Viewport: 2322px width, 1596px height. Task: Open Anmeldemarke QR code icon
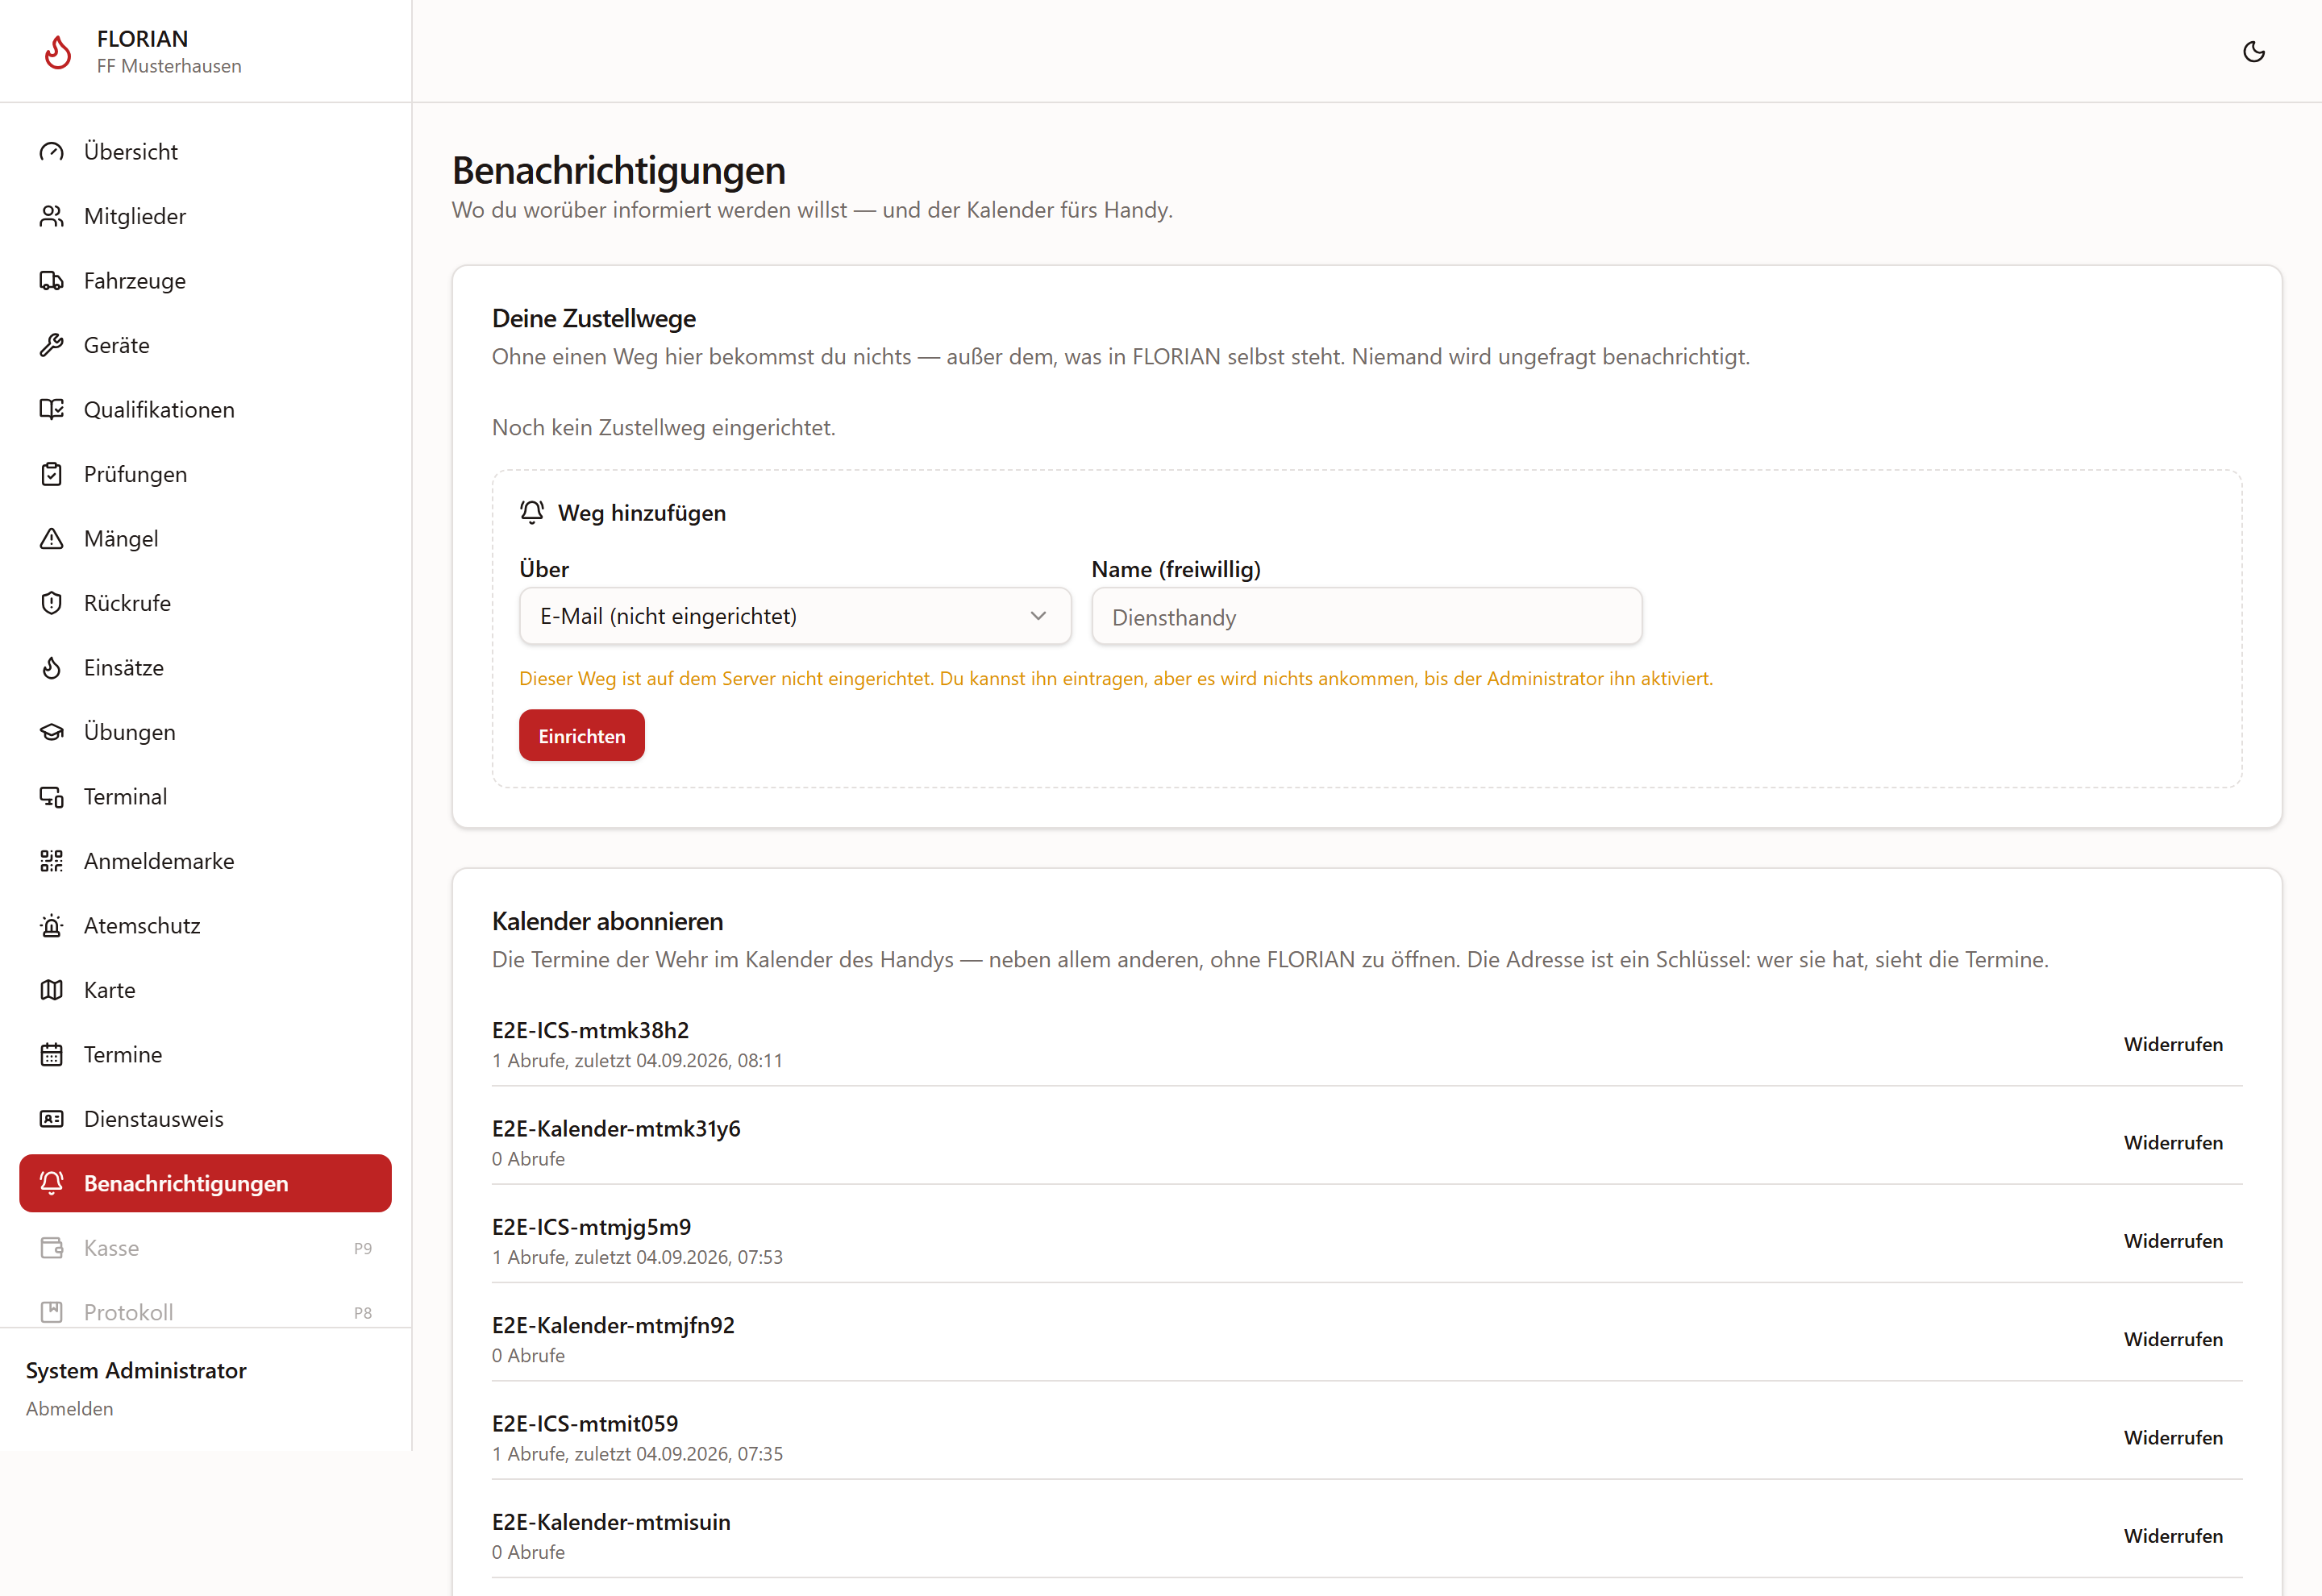pos(51,861)
